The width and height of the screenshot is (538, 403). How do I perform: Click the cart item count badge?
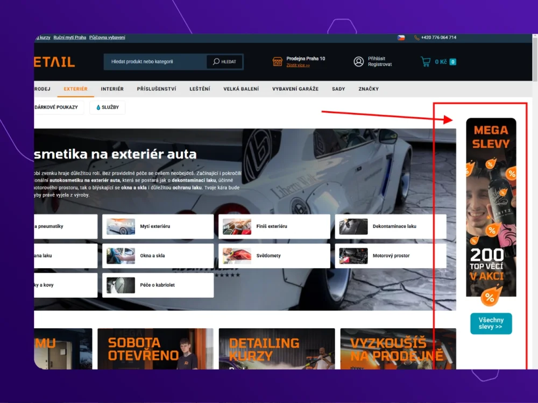[x=453, y=62]
